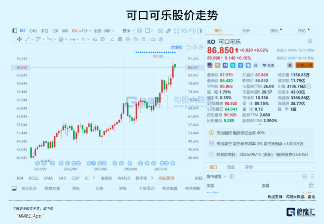Toggle the left sidebar panel icon
This screenshot has height=224, width=324.
coord(14,31)
